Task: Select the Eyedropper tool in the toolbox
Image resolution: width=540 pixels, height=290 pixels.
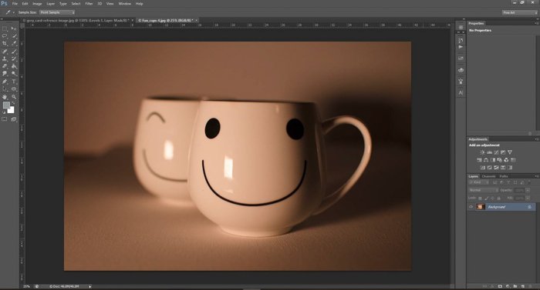Action: point(14,43)
